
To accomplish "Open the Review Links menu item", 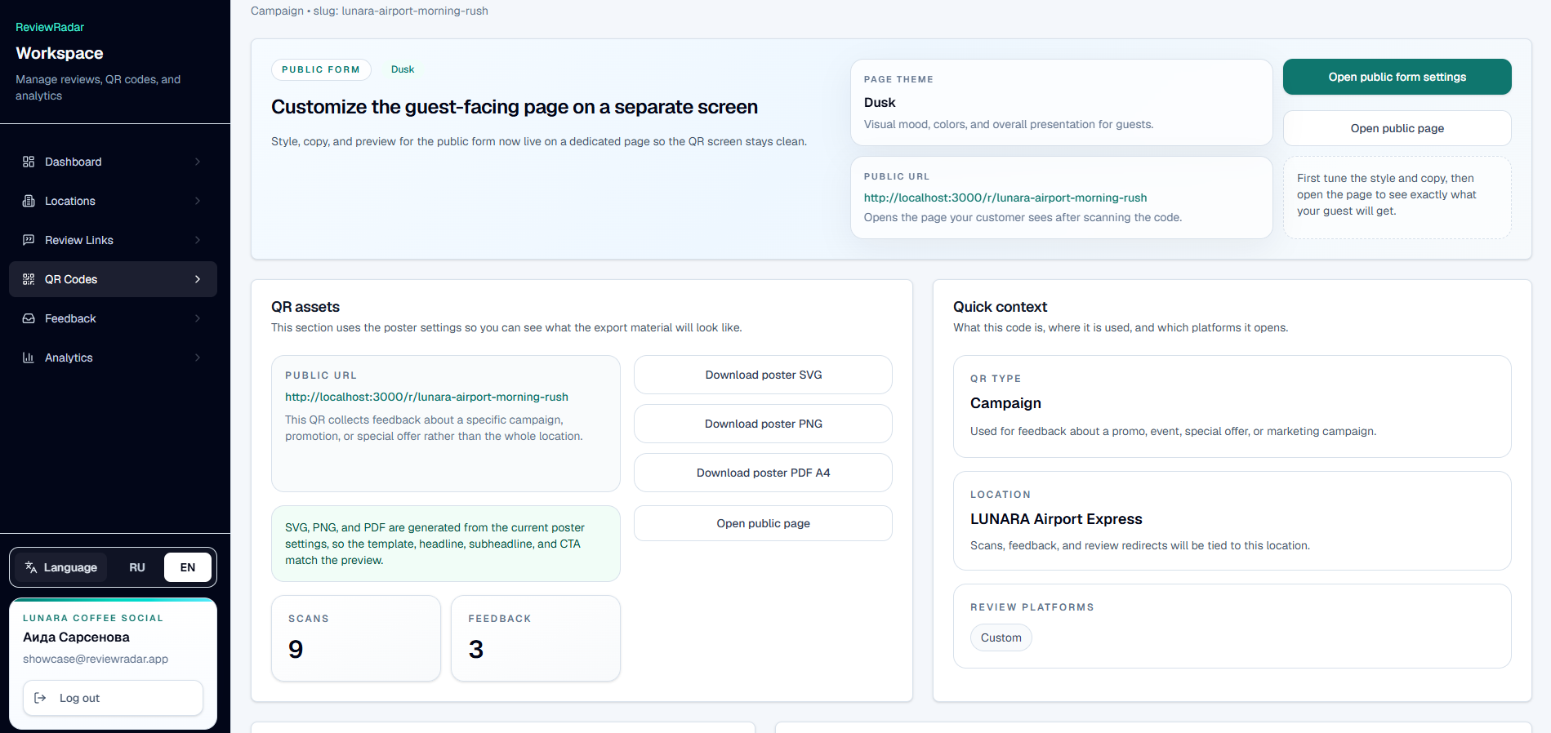I will (x=113, y=240).
